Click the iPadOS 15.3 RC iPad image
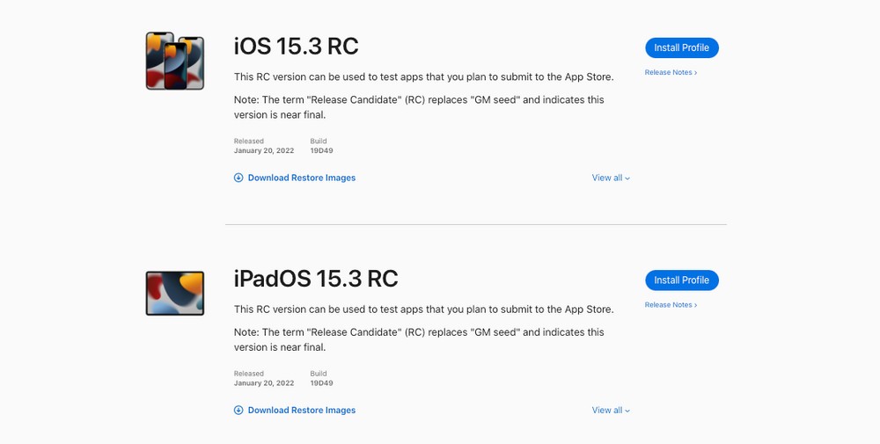The height and width of the screenshot is (444, 880). (x=175, y=293)
